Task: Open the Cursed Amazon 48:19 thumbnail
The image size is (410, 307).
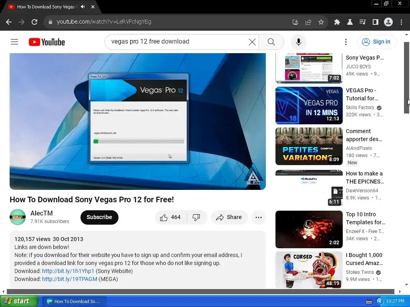Action: pos(309,270)
